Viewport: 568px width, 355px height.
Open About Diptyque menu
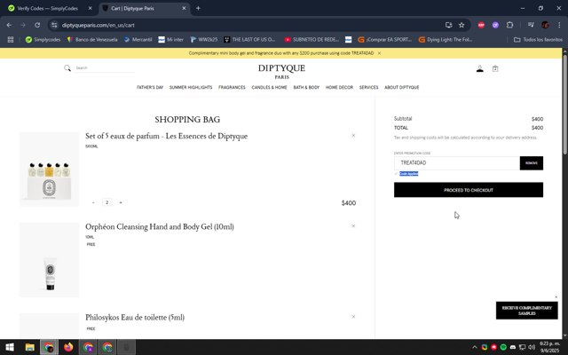pyautogui.click(x=402, y=87)
